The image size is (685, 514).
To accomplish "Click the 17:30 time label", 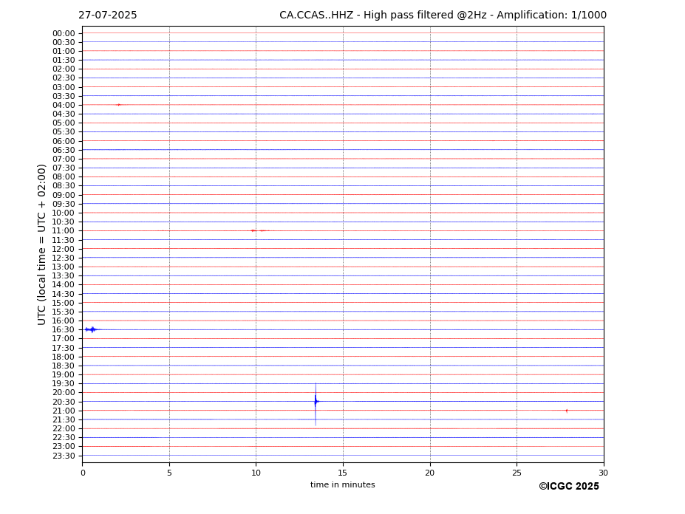I will click(64, 348).
